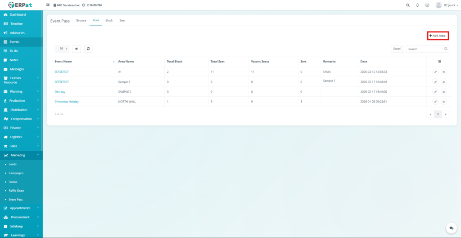Click the refresh table icon button
Viewport: 461px width, 238px height.
point(88,49)
